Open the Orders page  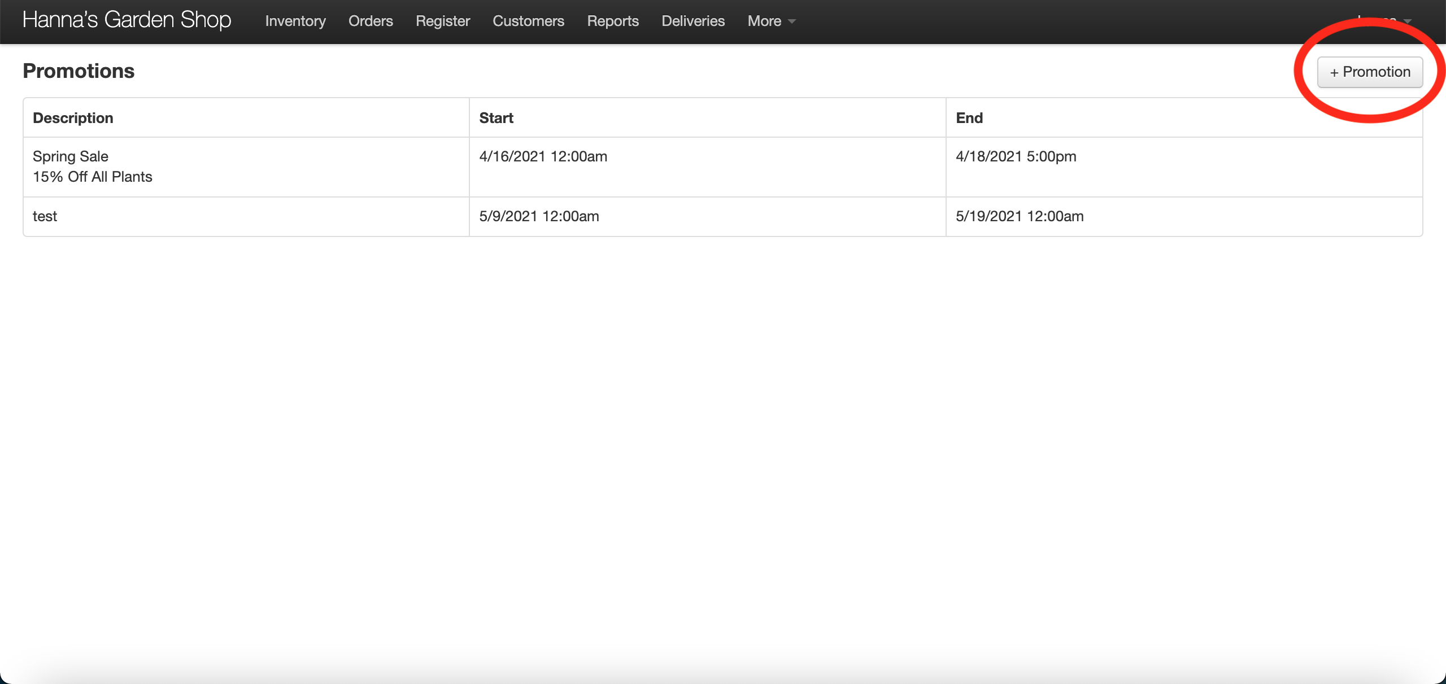pyautogui.click(x=371, y=21)
